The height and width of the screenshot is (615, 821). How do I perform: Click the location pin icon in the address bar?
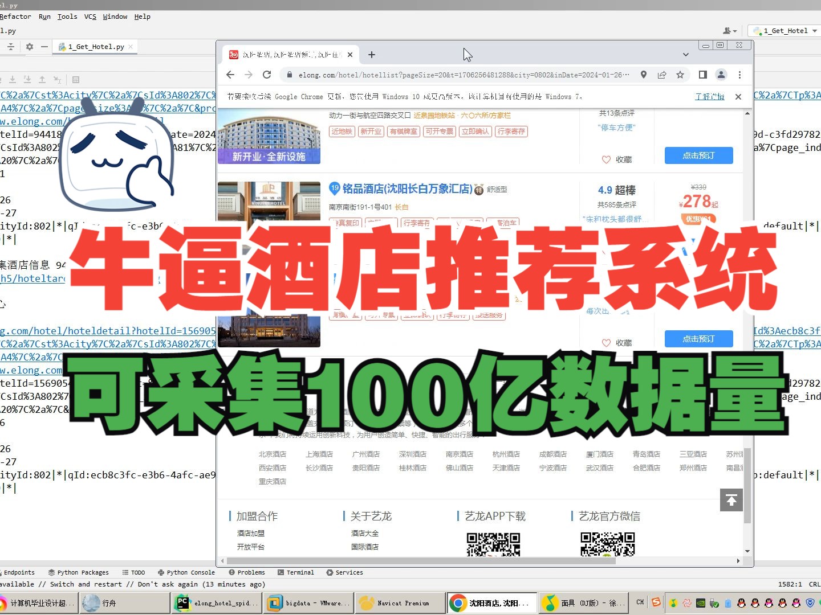click(644, 75)
